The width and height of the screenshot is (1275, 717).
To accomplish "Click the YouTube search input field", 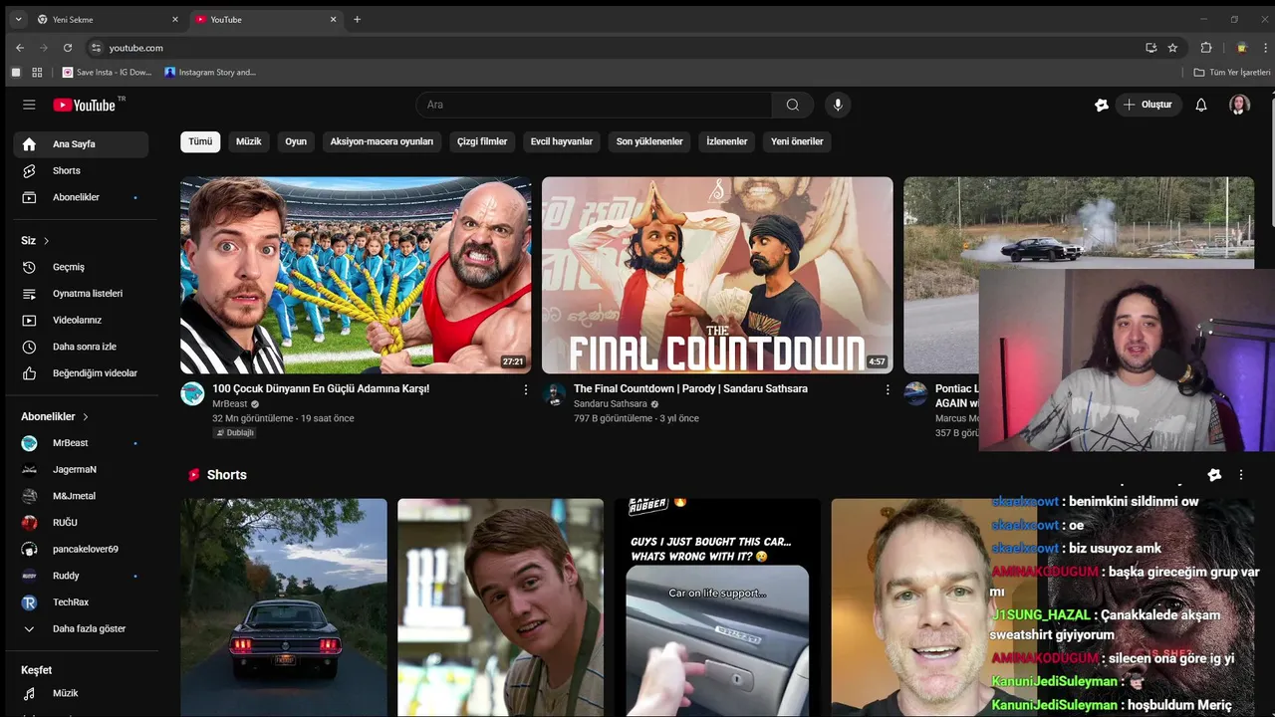I will (x=594, y=105).
